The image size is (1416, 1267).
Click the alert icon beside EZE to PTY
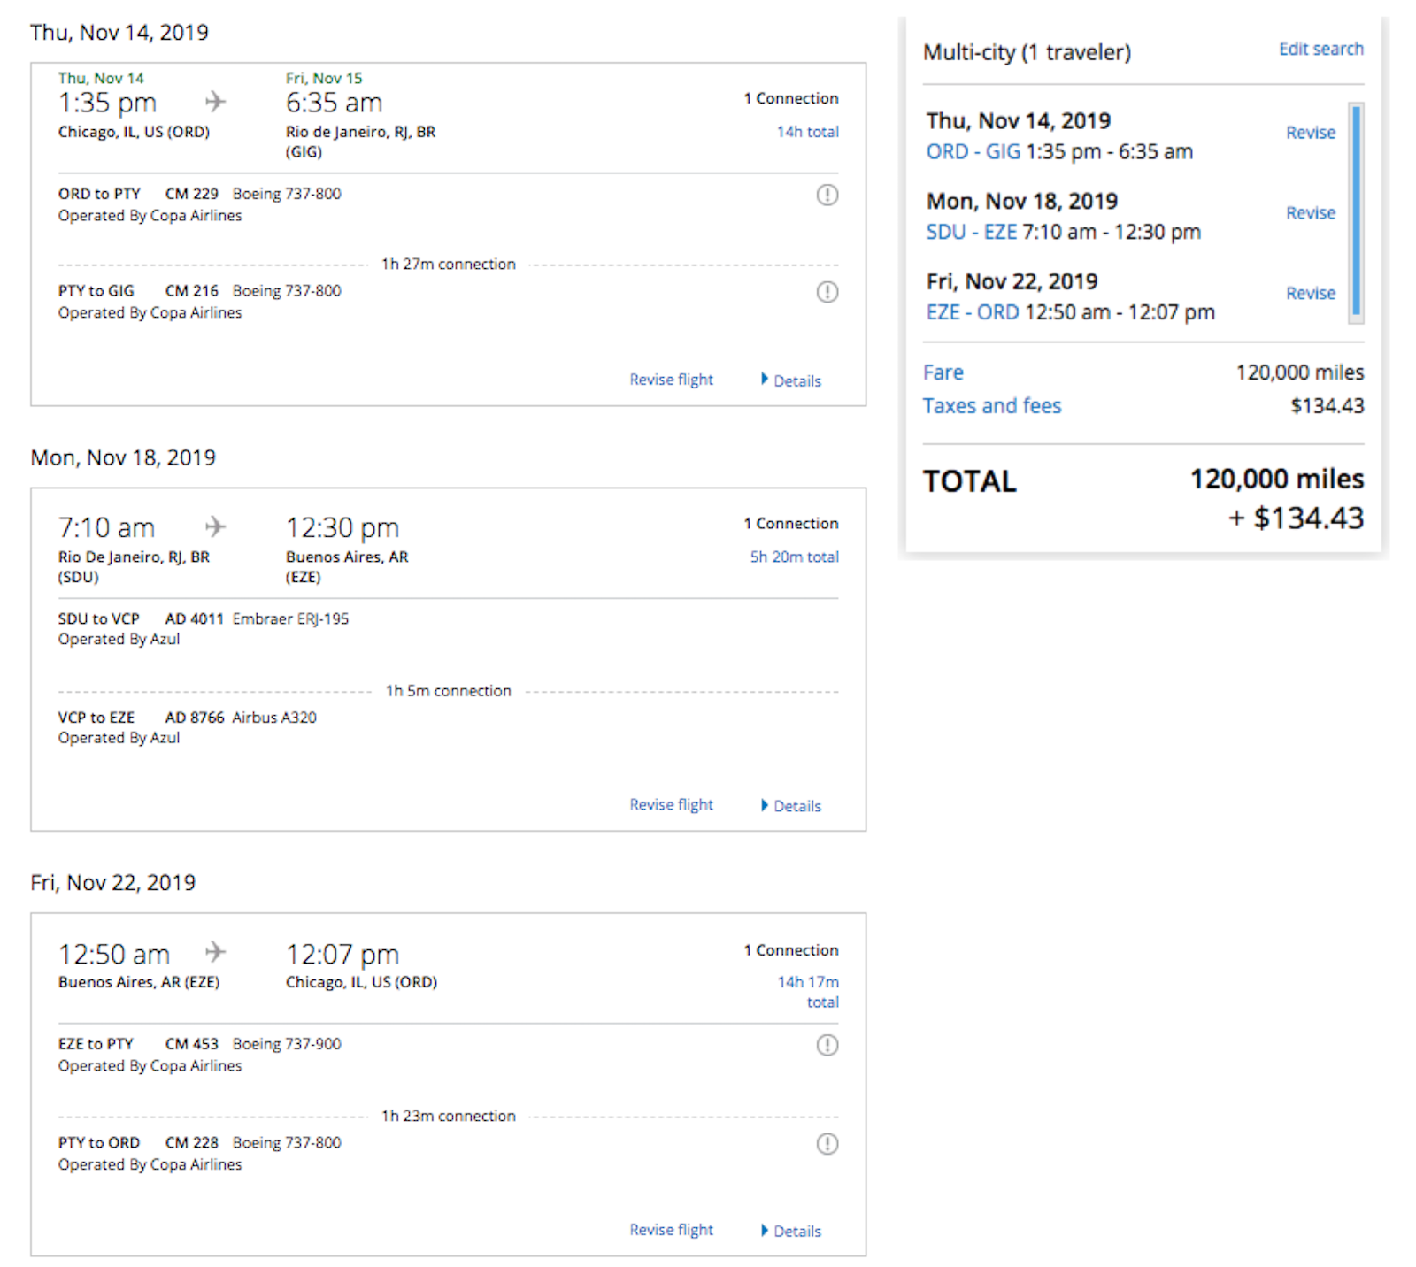[x=827, y=1045]
